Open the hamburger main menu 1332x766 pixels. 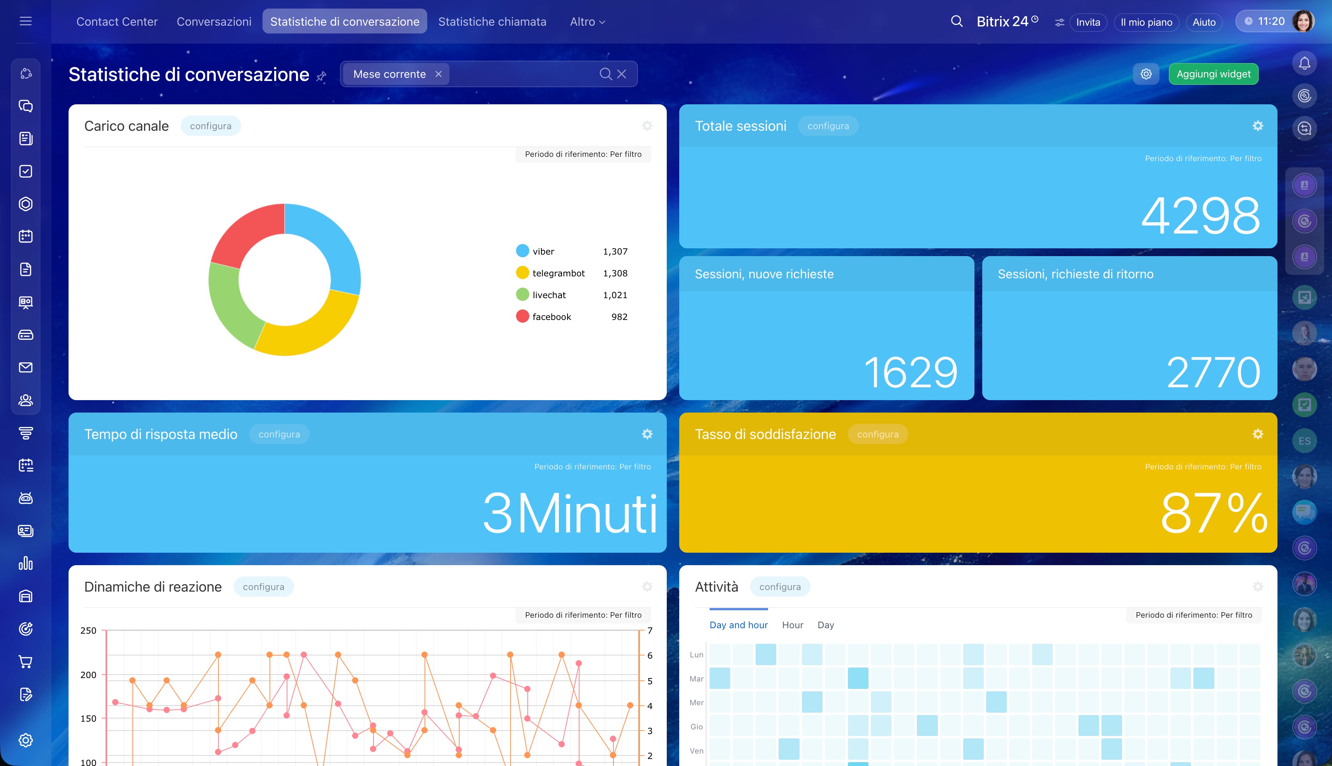25,21
